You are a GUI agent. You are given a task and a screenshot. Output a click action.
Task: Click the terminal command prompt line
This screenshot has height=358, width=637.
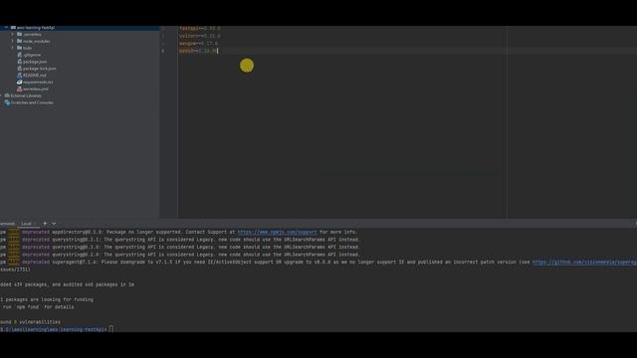(57, 329)
